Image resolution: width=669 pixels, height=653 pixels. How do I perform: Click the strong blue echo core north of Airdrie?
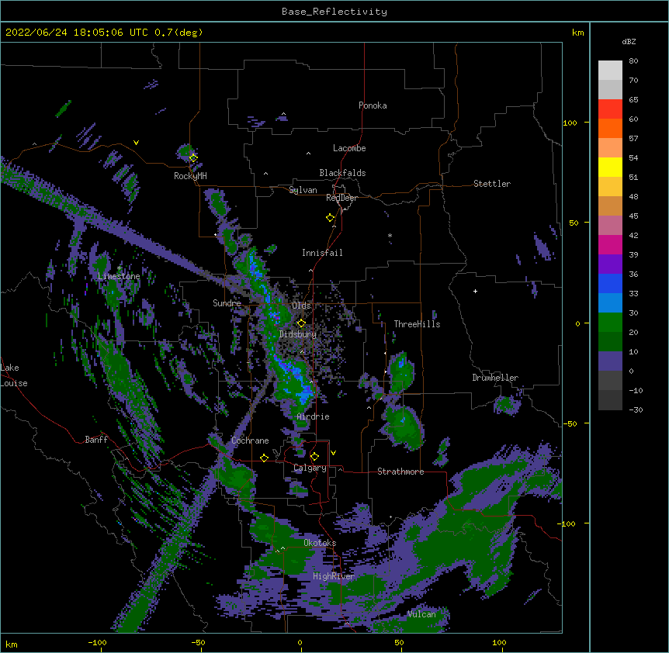[303, 395]
